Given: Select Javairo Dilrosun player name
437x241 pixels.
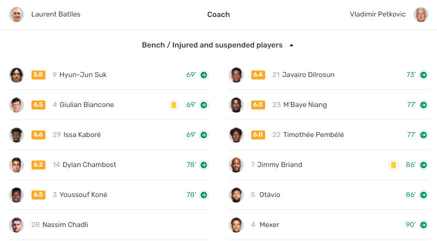Looking at the screenshot, I should tap(308, 75).
